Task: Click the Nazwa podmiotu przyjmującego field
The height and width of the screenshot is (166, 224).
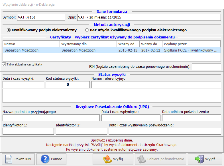Action: [x=51, y=118]
